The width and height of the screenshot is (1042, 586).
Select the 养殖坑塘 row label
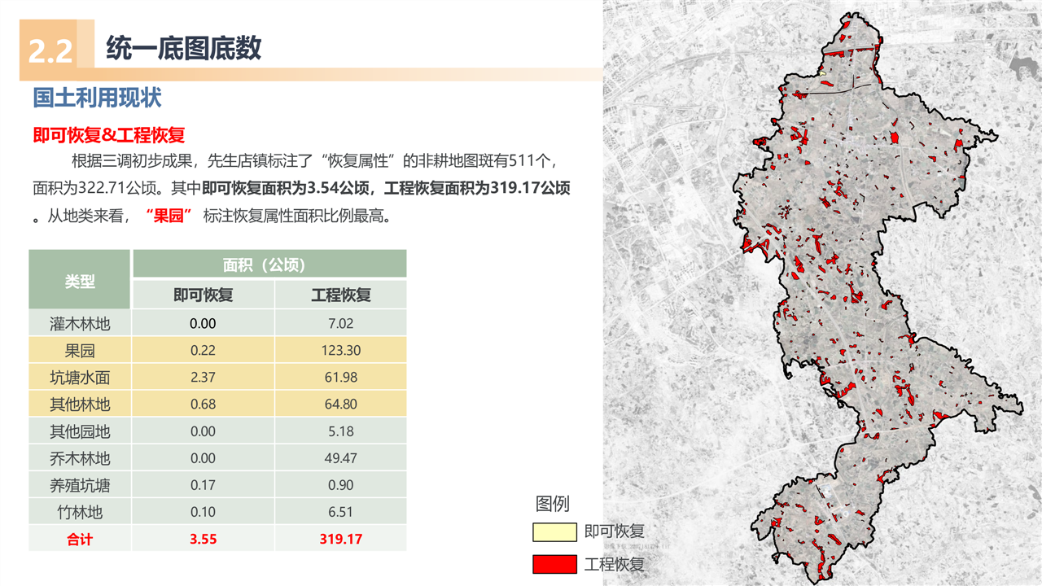(80, 486)
